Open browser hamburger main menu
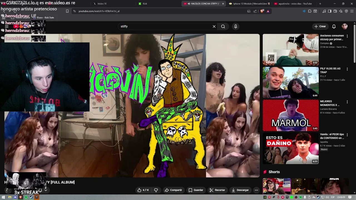 click(352, 11)
